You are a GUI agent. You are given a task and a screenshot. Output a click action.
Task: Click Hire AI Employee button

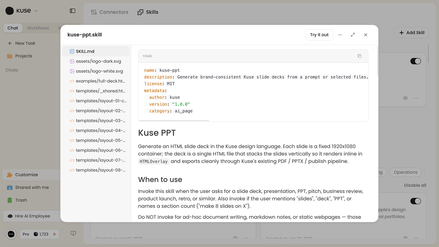32,216
